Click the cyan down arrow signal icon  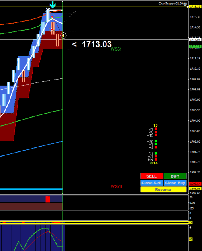(53, 5)
